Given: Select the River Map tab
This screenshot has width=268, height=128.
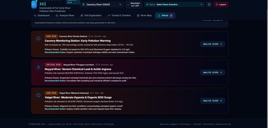Looking at the screenshot, I should coord(144,16).
